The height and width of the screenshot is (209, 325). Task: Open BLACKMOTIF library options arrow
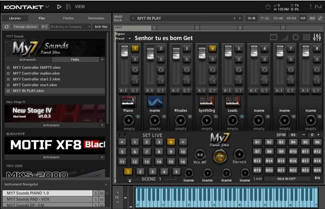pyautogui.click(x=102, y=157)
